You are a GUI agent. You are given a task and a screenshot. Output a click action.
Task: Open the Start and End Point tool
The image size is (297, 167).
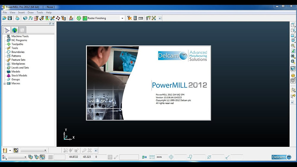[42, 18]
